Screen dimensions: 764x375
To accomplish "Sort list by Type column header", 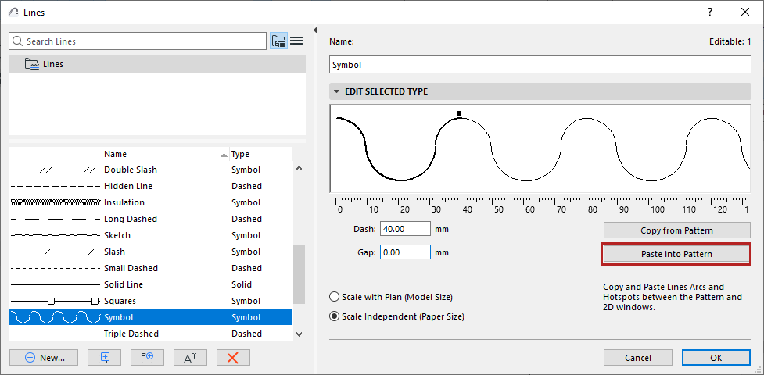I will click(258, 154).
